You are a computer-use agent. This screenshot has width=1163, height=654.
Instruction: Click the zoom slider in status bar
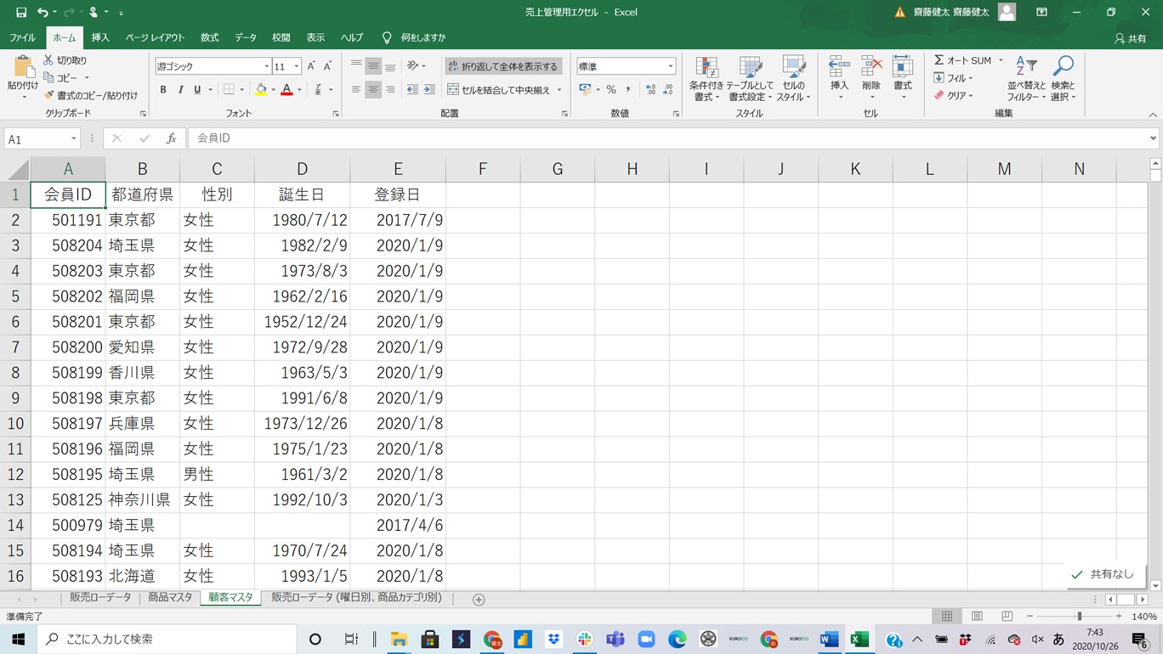click(1079, 617)
